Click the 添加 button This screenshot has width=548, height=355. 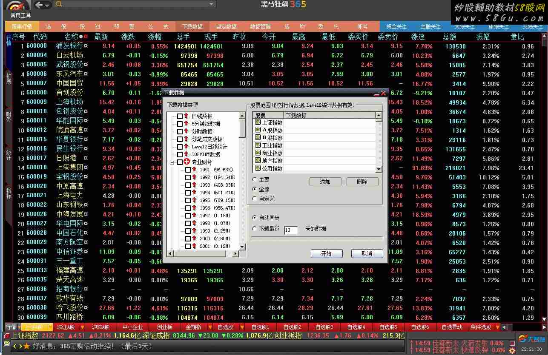click(x=325, y=182)
